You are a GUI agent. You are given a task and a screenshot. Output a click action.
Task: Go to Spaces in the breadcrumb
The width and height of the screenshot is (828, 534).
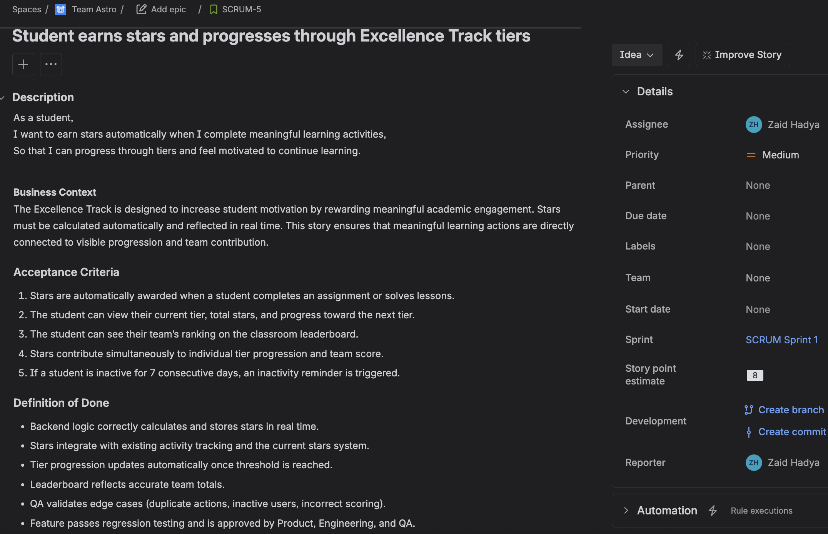[x=27, y=10]
